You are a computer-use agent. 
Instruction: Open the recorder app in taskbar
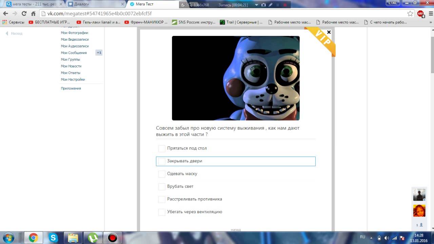tap(112, 238)
